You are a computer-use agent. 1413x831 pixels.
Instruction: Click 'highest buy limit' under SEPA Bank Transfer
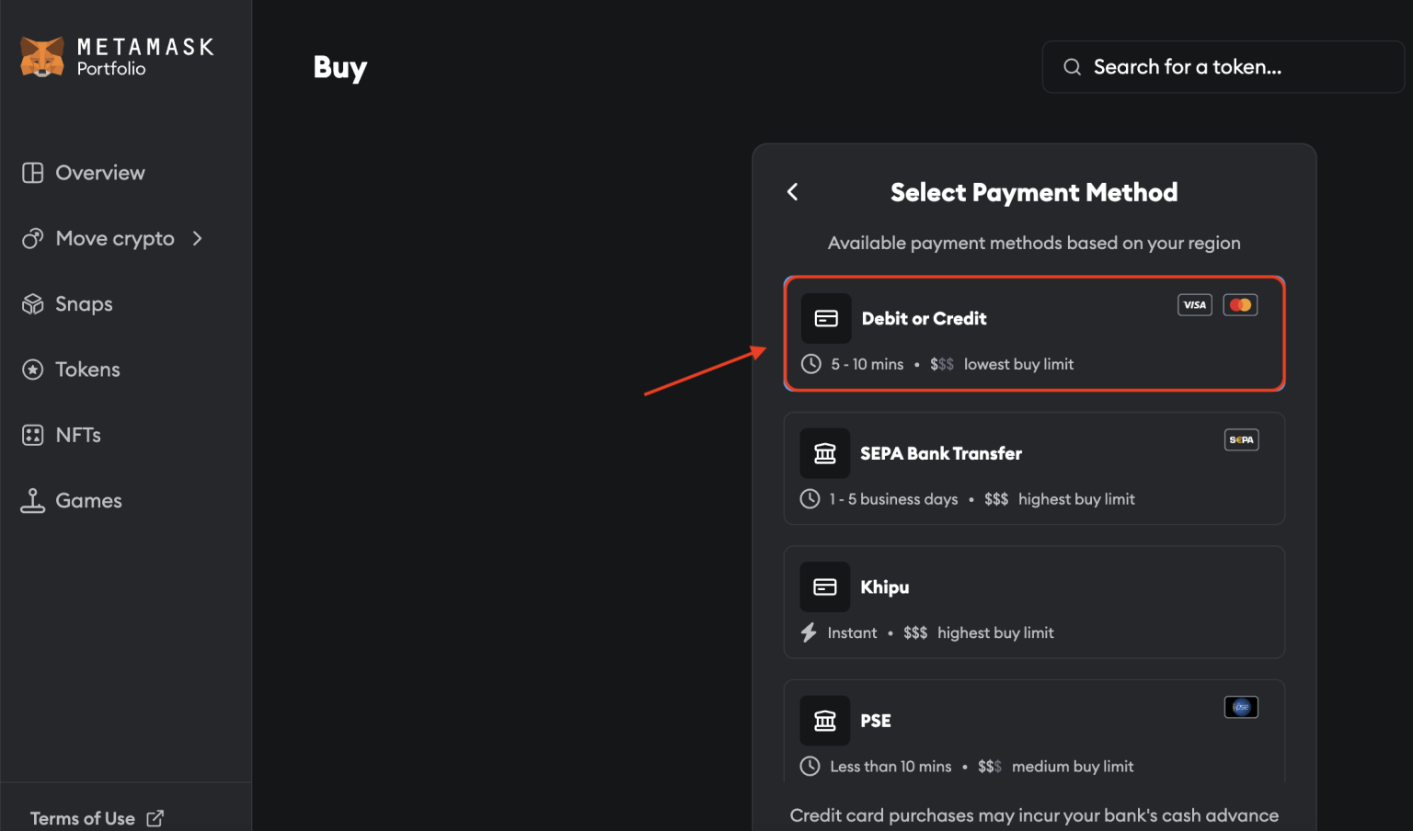click(x=1076, y=499)
